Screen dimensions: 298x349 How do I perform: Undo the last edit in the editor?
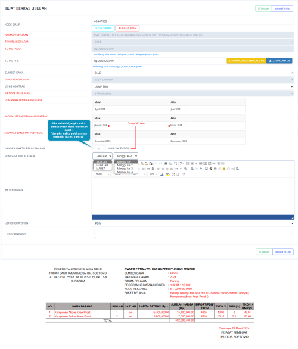coord(156,163)
